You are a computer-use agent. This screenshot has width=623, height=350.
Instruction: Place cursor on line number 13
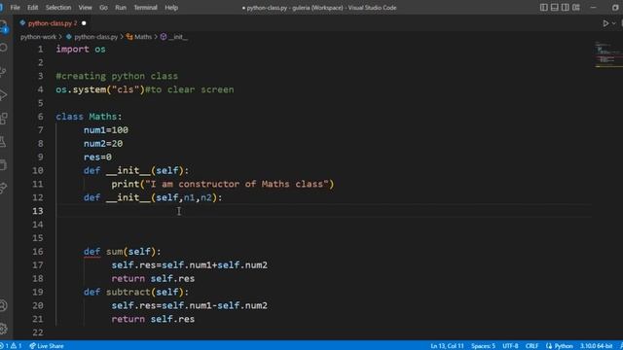point(38,211)
